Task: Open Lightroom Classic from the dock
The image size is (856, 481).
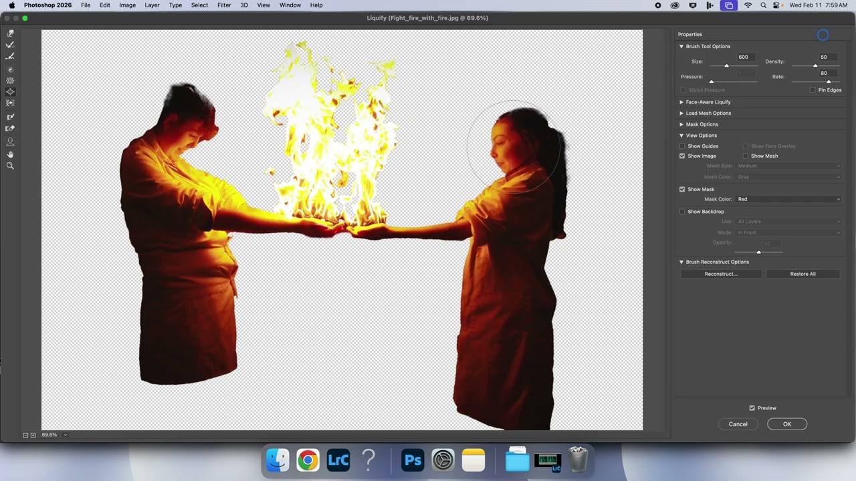Action: tap(338, 460)
